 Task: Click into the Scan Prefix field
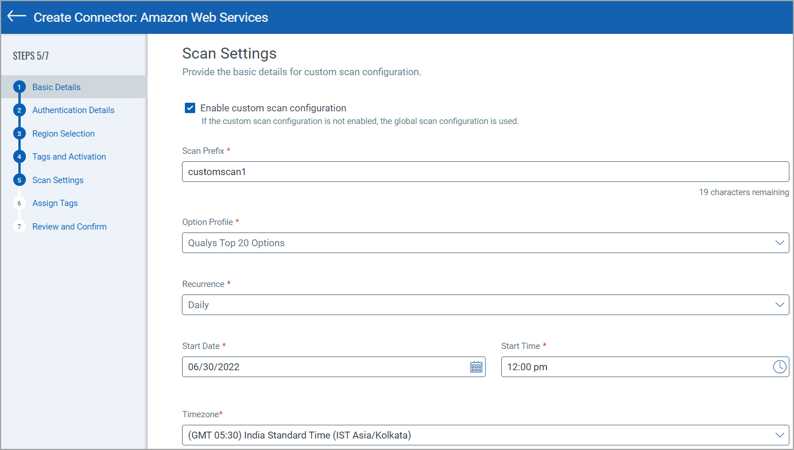click(485, 172)
